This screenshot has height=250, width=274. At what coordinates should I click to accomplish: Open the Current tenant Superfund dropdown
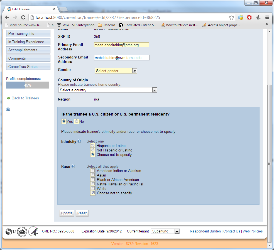165,231
